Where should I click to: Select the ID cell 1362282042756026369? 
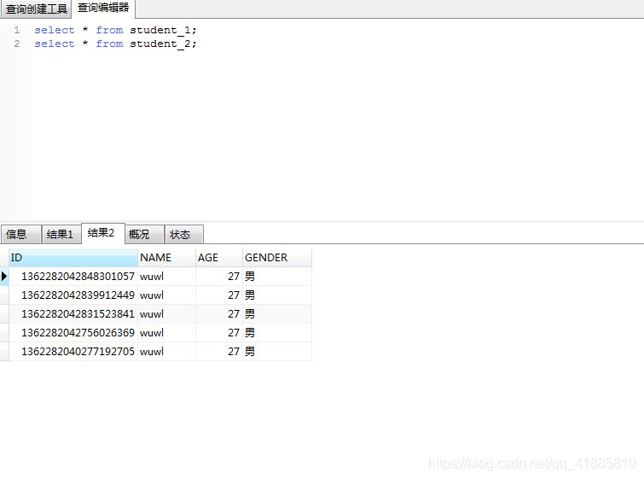[73, 333]
